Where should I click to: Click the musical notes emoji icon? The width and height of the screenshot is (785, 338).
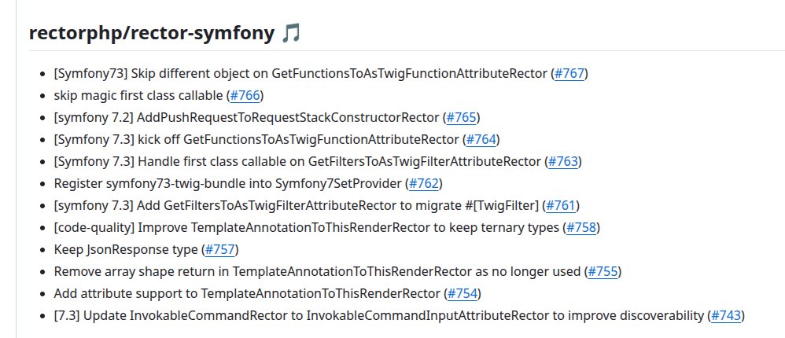291,34
